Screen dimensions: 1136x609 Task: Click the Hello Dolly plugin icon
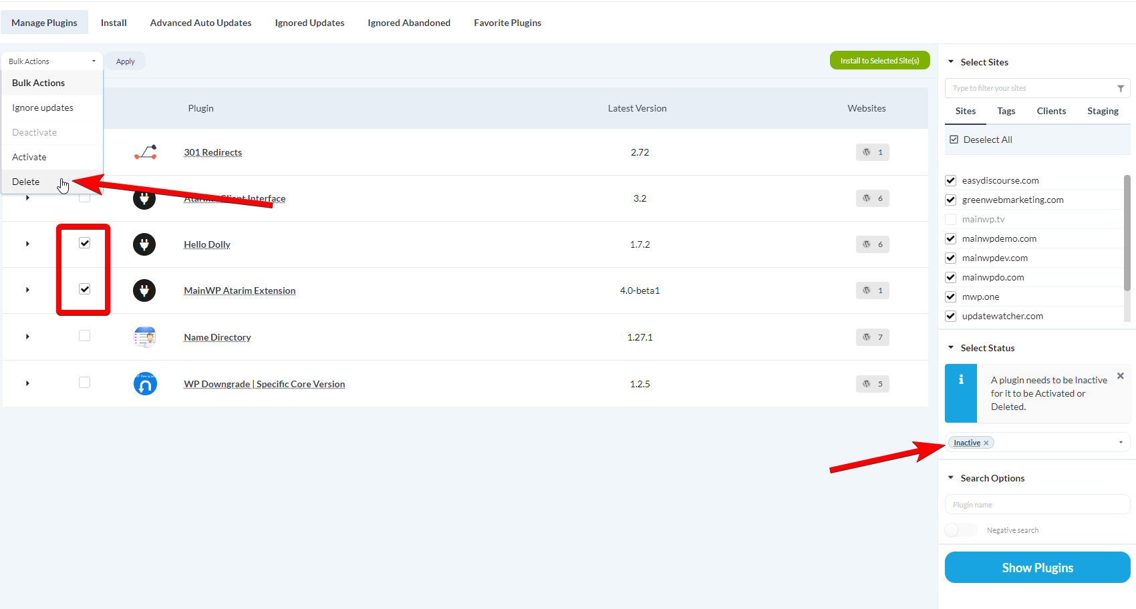(144, 244)
